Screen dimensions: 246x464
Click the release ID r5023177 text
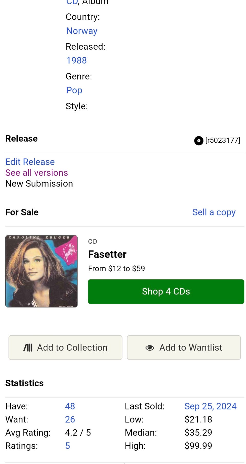click(x=223, y=140)
